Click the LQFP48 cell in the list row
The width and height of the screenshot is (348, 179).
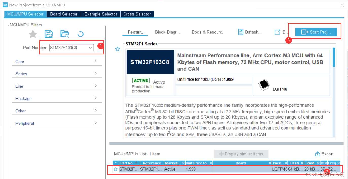280,169
